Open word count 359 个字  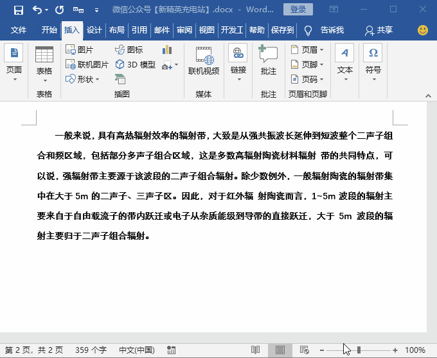pyautogui.click(x=91, y=350)
